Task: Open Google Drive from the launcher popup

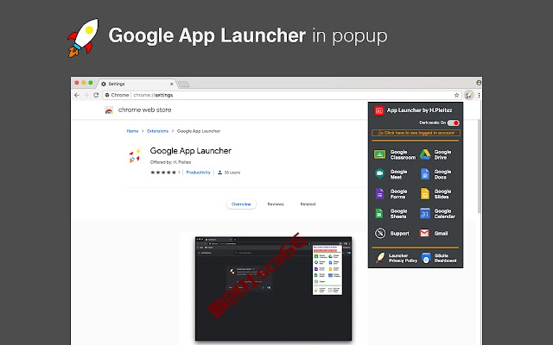Action: coord(435,154)
